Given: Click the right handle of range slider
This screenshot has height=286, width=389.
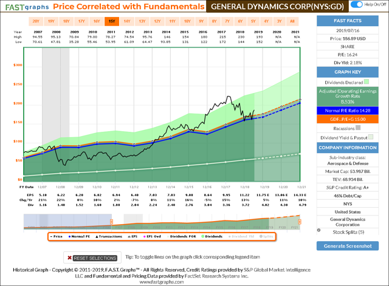Looking at the screenshot, I should pos(300,221).
